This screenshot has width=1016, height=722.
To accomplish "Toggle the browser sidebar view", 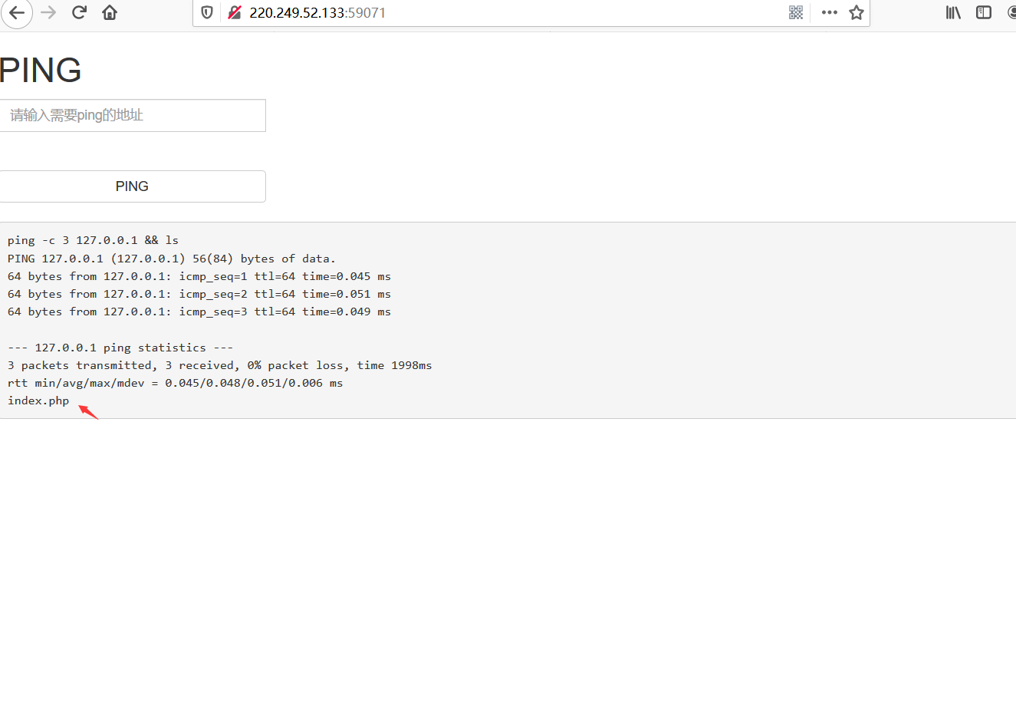I will point(984,13).
